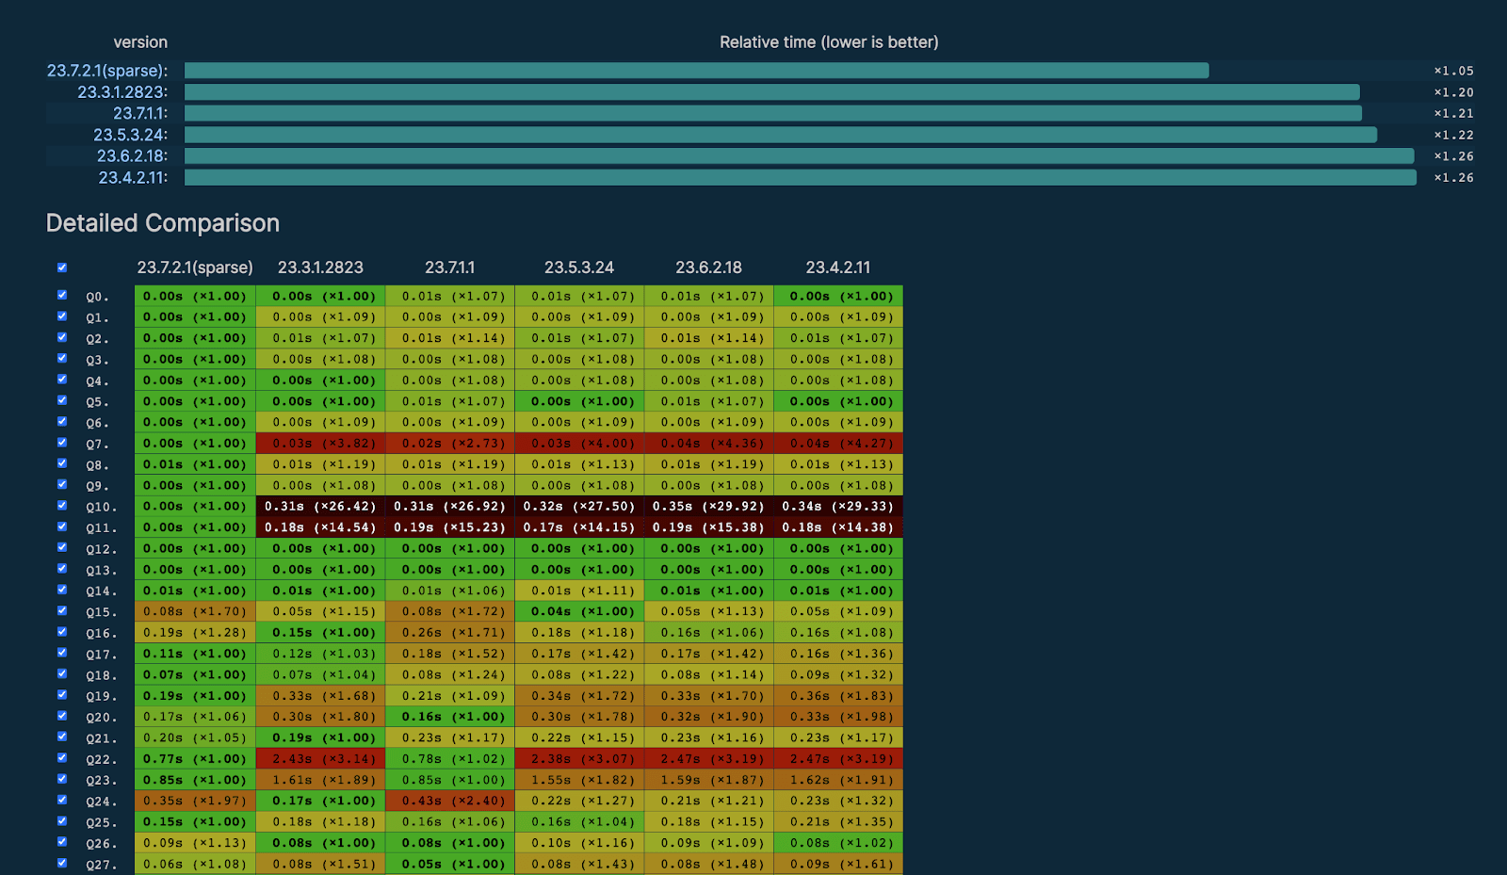Click the 23.6.2.18 version link
The image size is (1507, 875).
coord(132,156)
